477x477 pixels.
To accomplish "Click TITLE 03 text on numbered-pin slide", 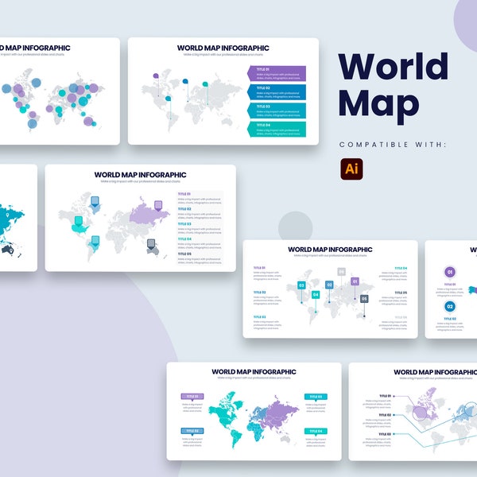I will pos(259,316).
